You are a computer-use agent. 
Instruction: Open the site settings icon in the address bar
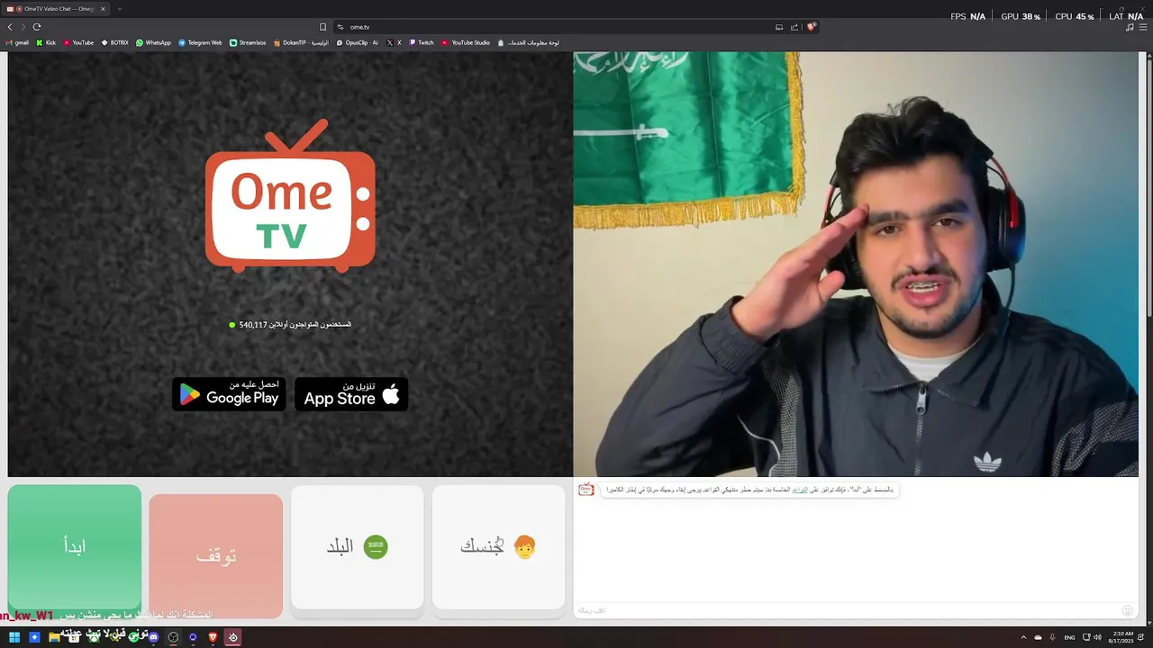340,27
